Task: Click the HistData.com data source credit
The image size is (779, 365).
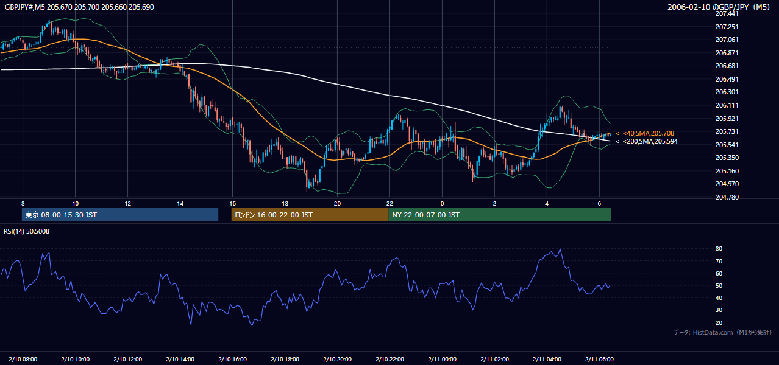Action: (723, 332)
